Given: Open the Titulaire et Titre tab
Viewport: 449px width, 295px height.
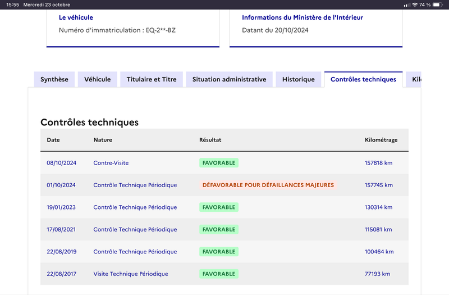Looking at the screenshot, I should click(152, 79).
